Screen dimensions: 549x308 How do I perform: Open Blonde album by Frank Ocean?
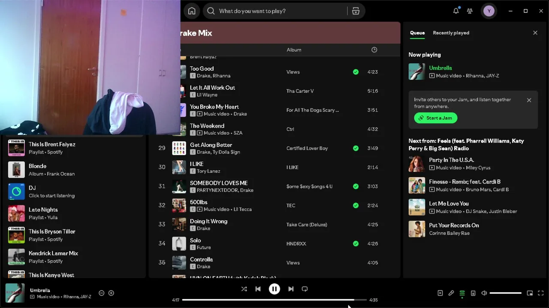click(74, 170)
